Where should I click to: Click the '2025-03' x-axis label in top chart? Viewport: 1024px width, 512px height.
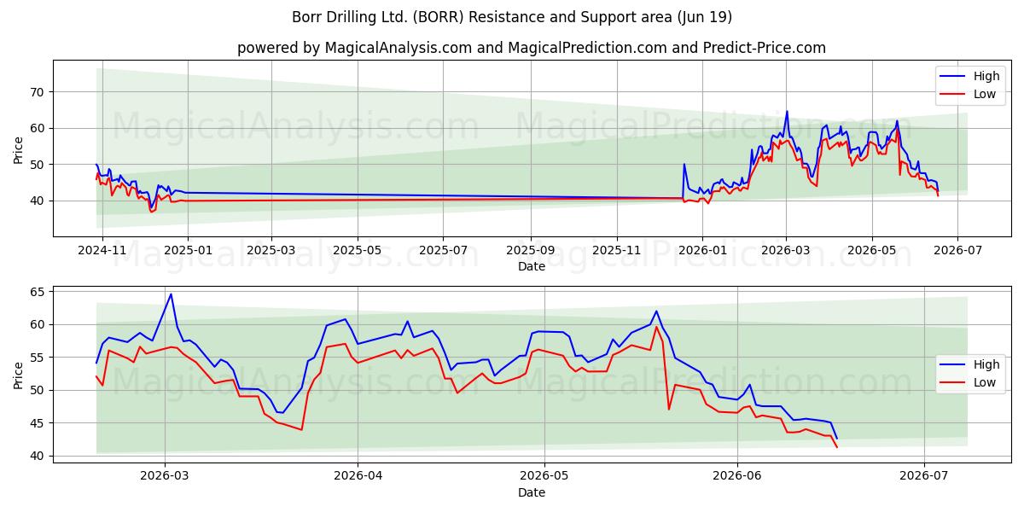tap(271, 251)
